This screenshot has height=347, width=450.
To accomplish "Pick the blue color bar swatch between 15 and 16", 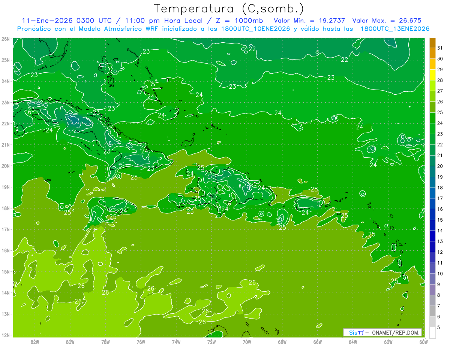I will click(432, 214).
